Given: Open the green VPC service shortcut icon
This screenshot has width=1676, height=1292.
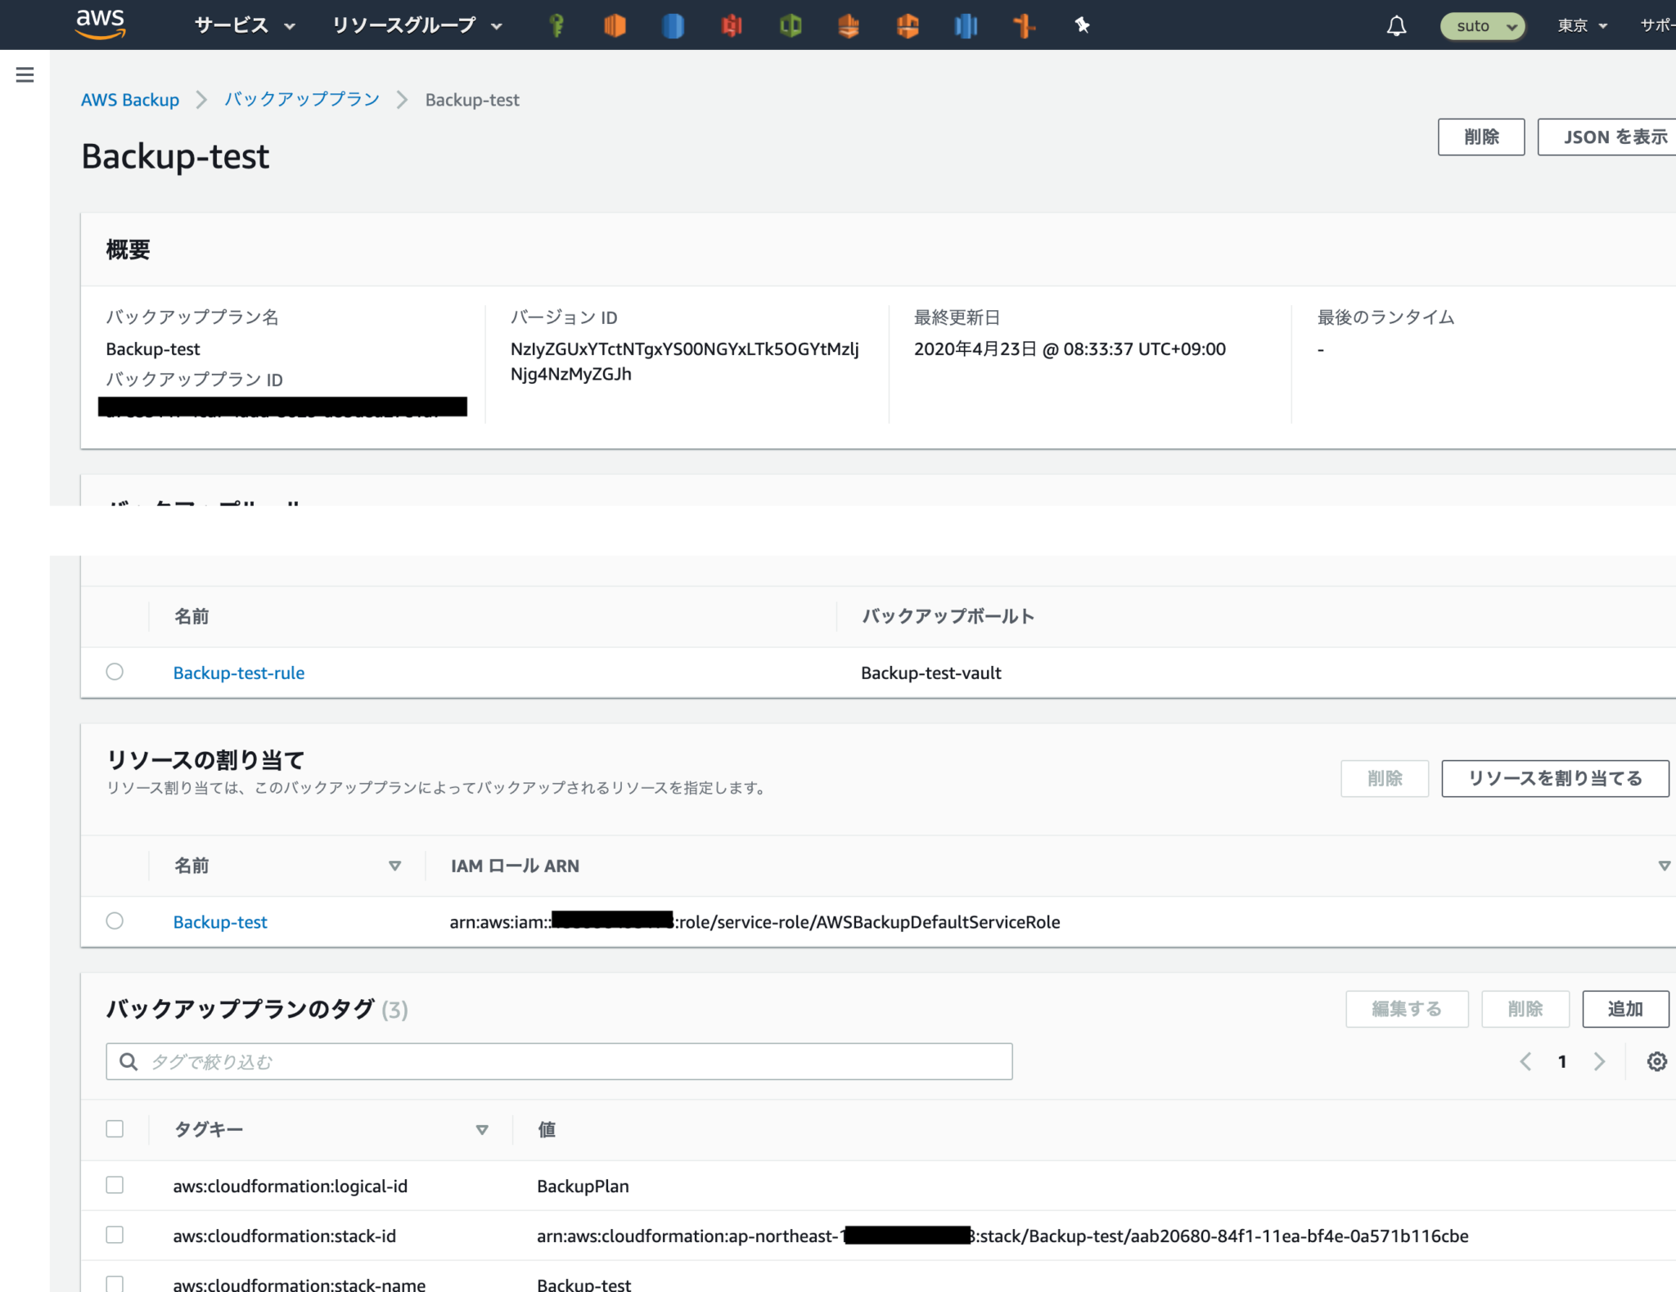Looking at the screenshot, I should 791,25.
